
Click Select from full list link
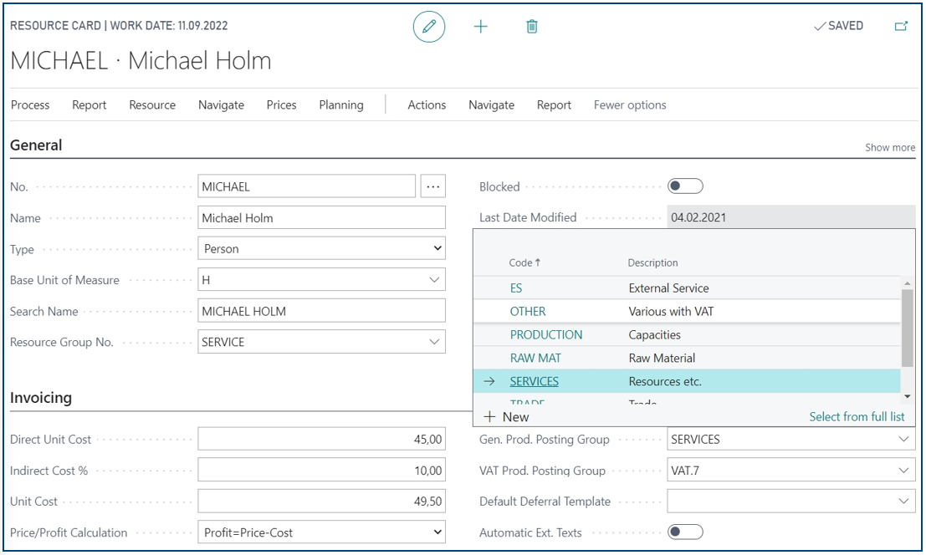coord(857,417)
